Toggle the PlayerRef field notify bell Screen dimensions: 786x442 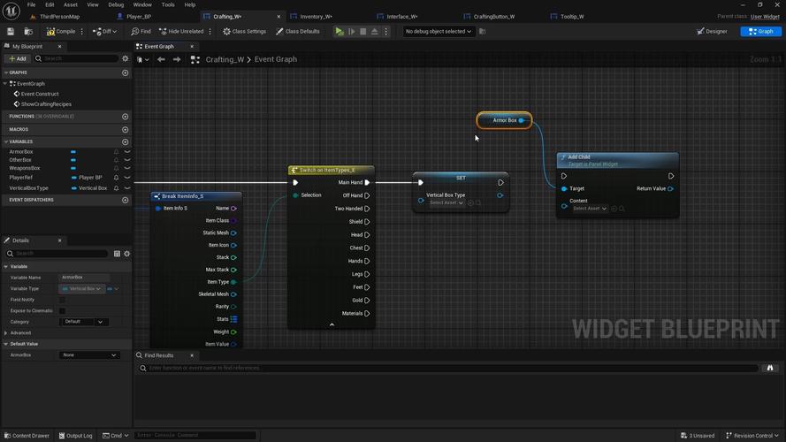pyautogui.click(x=117, y=178)
